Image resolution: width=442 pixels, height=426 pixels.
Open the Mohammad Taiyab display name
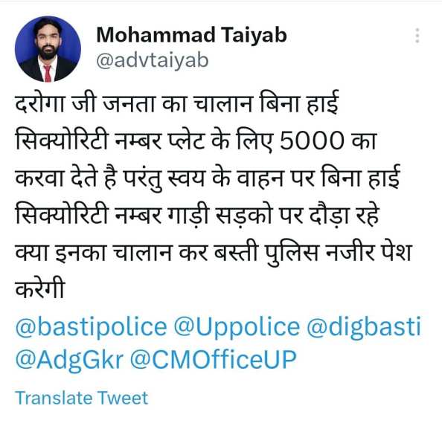191,36
